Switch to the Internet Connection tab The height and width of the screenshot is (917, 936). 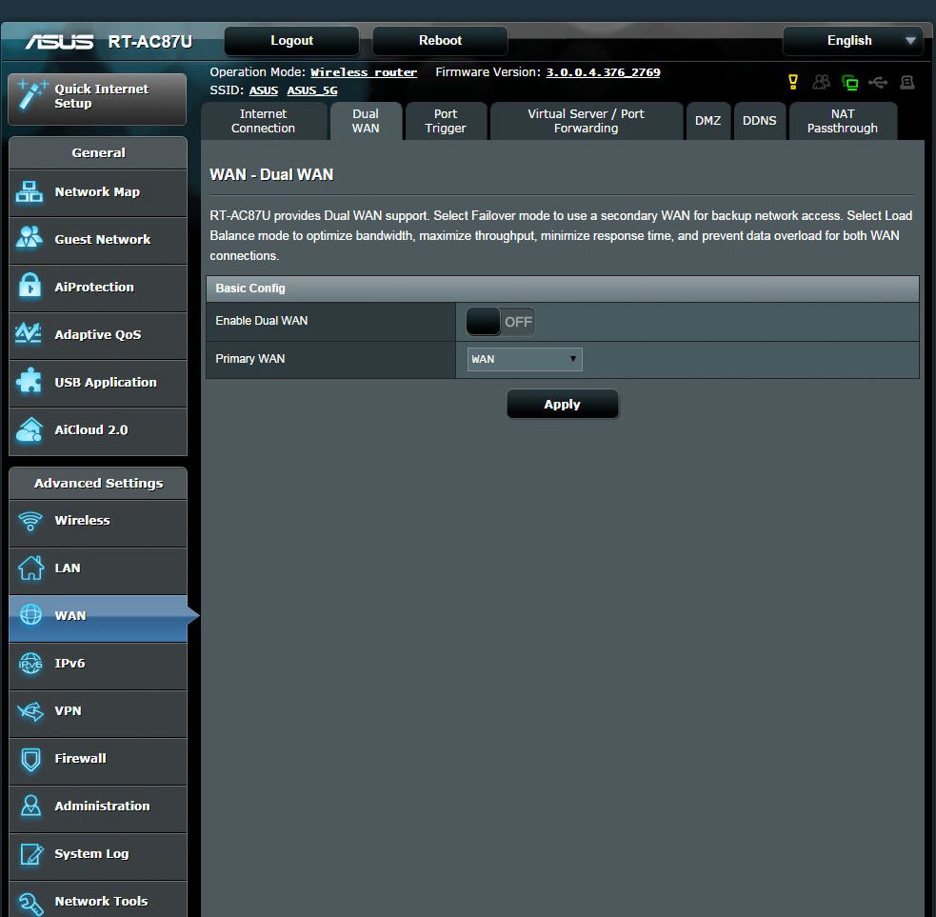pos(263,121)
